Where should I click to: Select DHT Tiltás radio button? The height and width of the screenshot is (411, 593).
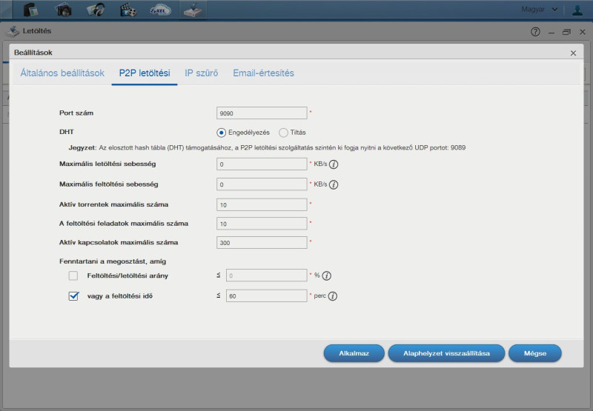coord(283,133)
